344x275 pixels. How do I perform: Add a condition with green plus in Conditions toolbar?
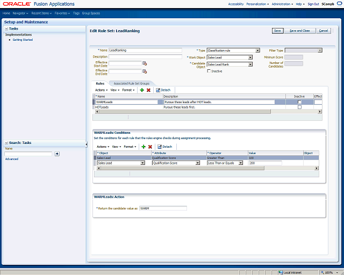[144, 147]
